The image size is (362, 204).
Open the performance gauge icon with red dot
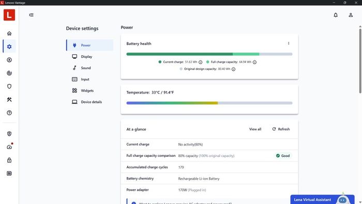point(9,147)
